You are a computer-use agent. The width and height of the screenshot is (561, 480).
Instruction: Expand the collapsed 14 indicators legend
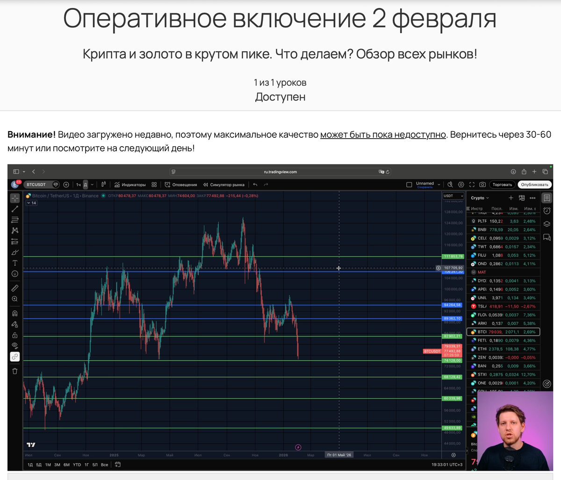[32, 203]
